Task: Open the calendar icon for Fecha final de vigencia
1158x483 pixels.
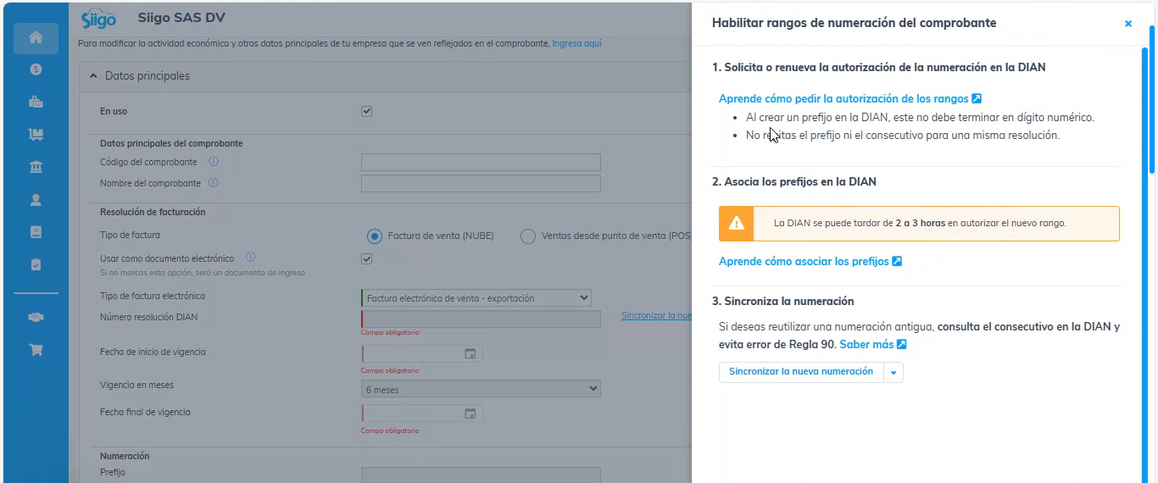Action: [x=470, y=414]
